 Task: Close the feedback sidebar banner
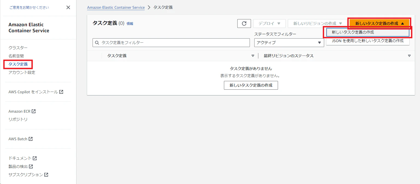[x=68, y=7]
